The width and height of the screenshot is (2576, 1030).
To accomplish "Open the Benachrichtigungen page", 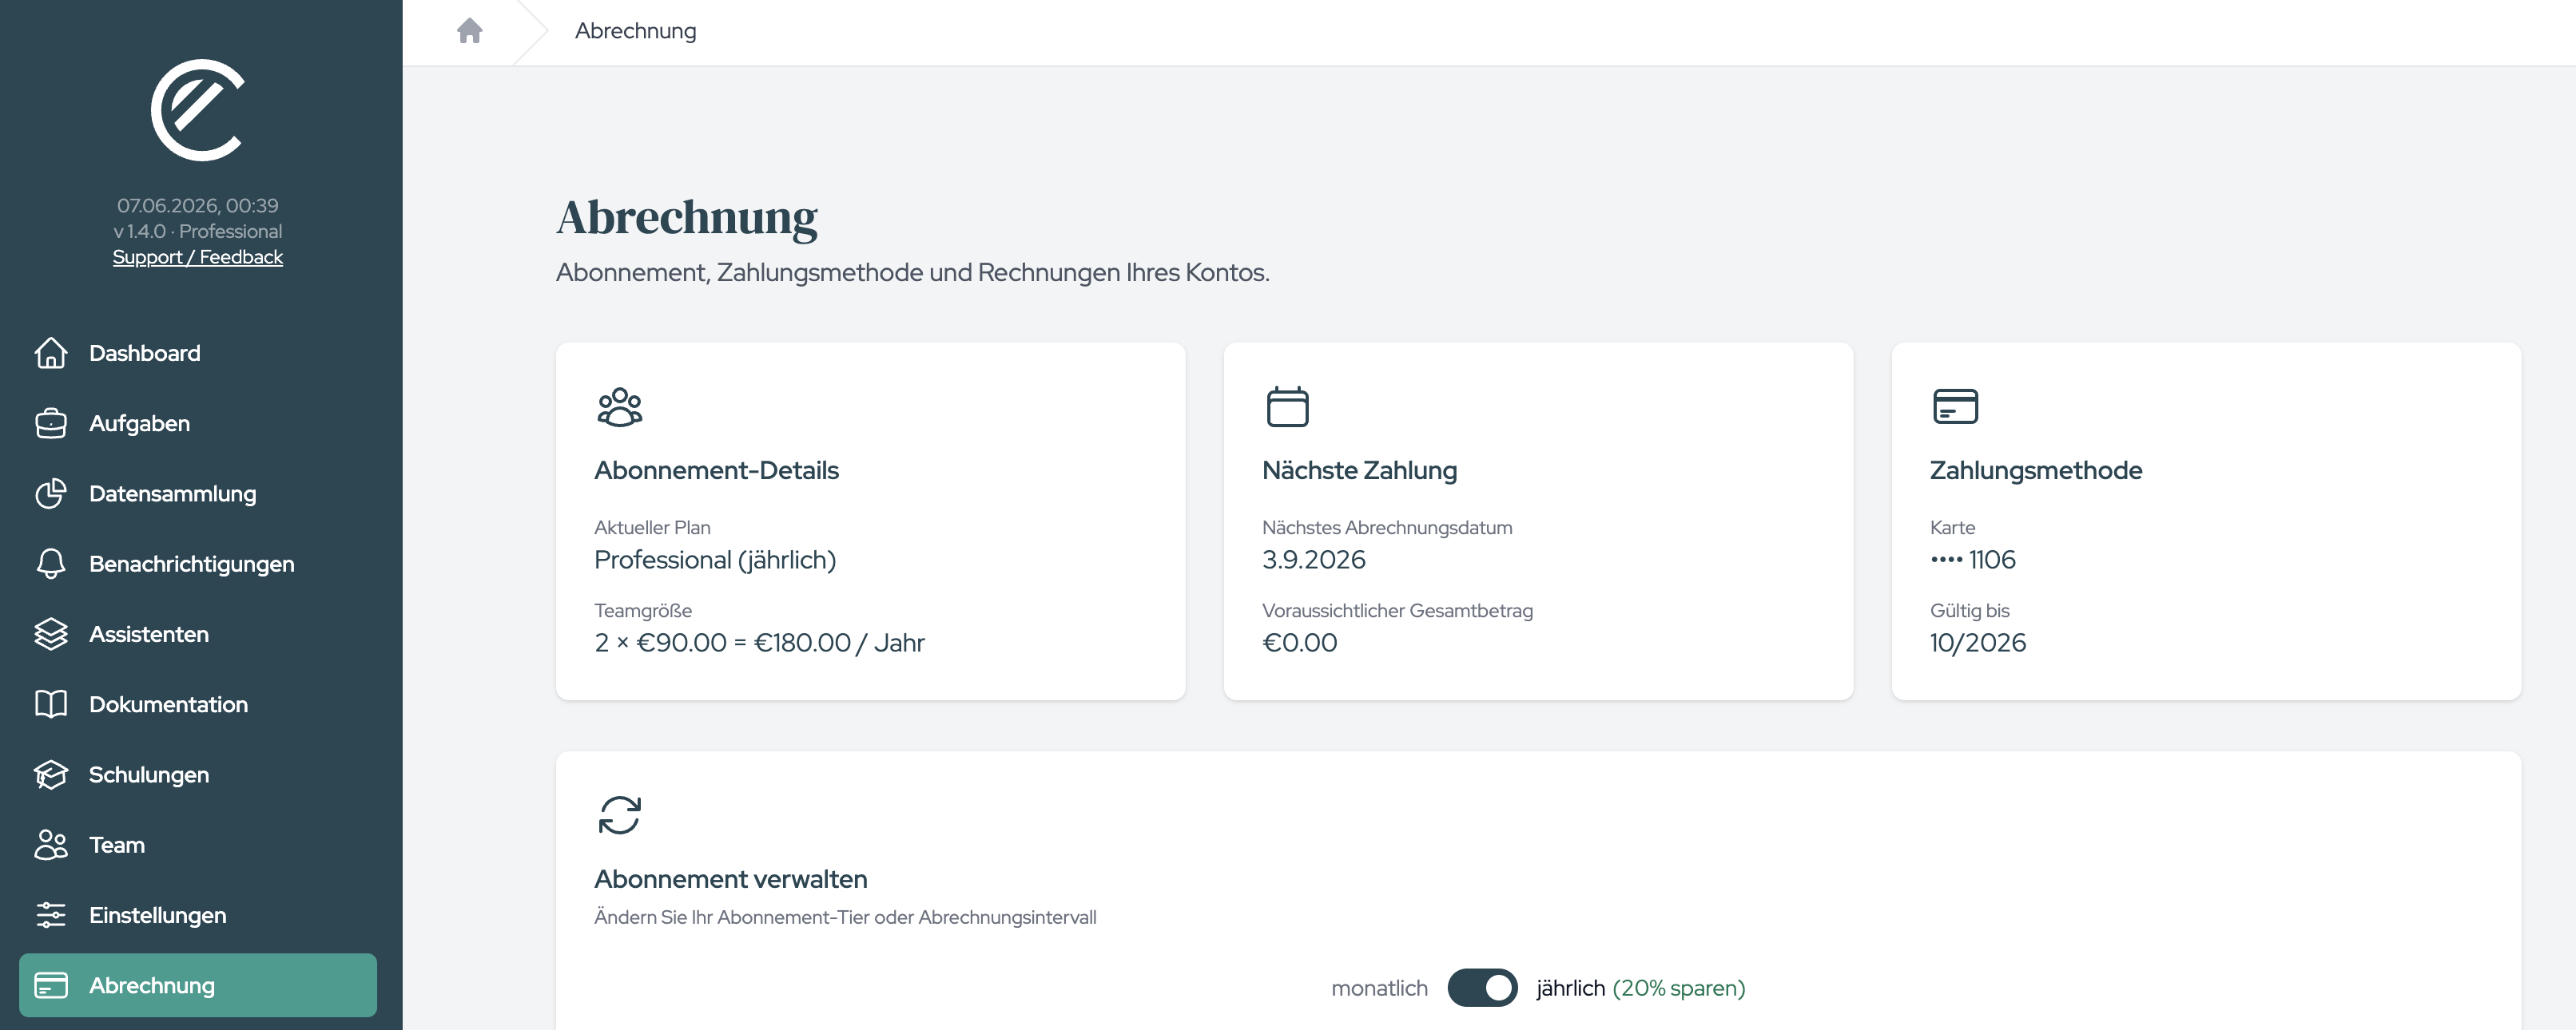I will [x=198, y=564].
